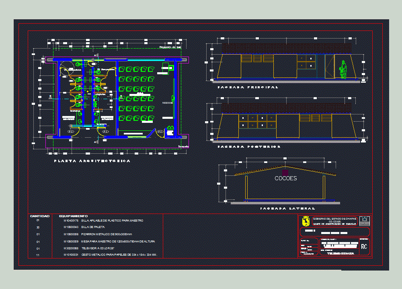Select the COCOES logo in the title block
Viewport: 402px width, 289px height.
[365, 221]
